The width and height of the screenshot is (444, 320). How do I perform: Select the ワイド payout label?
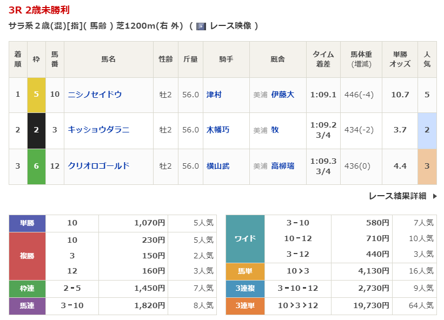pyautogui.click(x=245, y=238)
